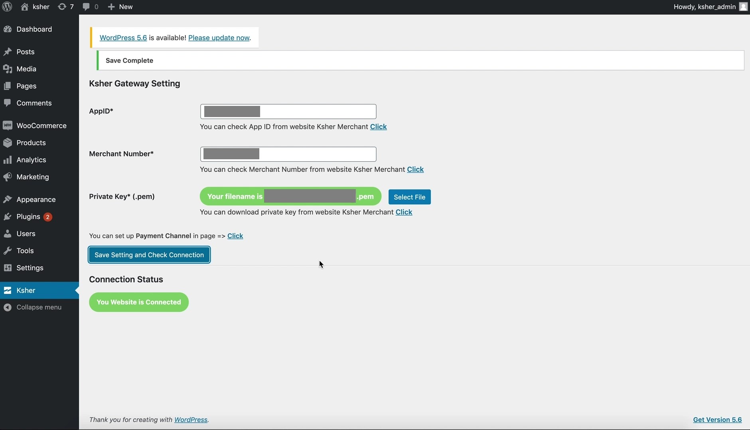
Task: Focus the Merchant Number input field
Action: coord(288,154)
